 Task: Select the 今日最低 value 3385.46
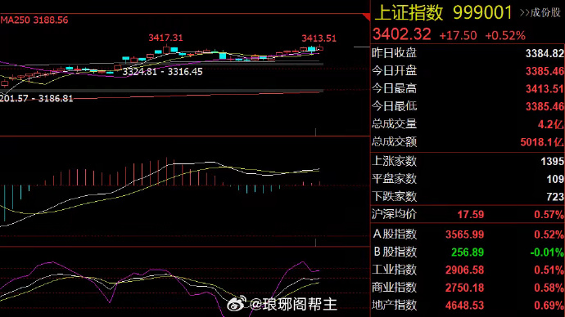pos(545,107)
